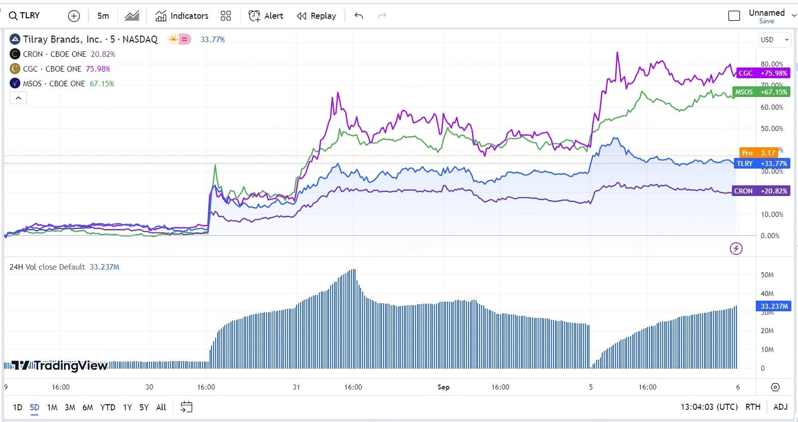
Task: Click the add symbol compare plus icon
Action: click(x=74, y=16)
